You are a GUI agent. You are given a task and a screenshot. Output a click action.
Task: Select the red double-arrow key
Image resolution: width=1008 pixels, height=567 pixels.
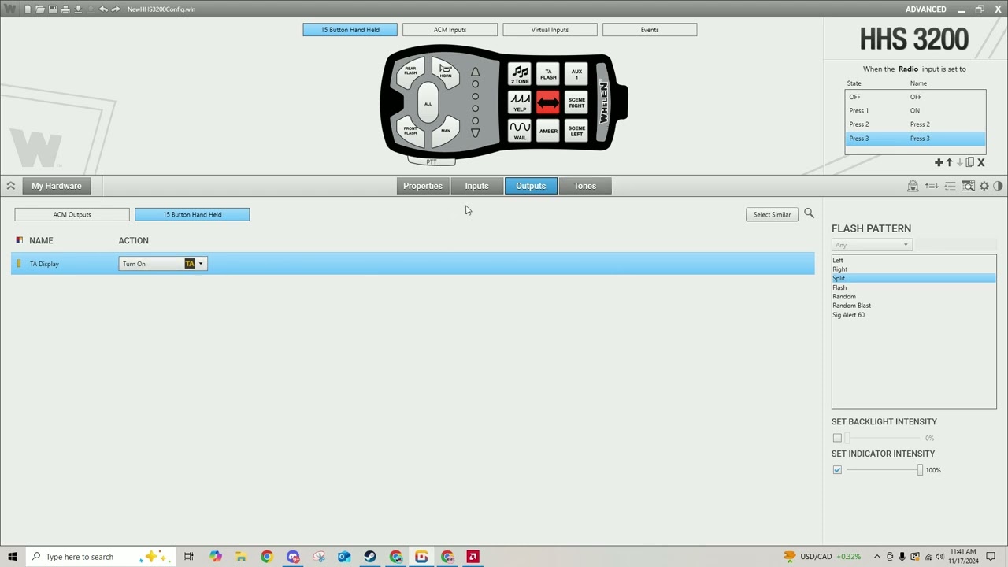click(548, 102)
